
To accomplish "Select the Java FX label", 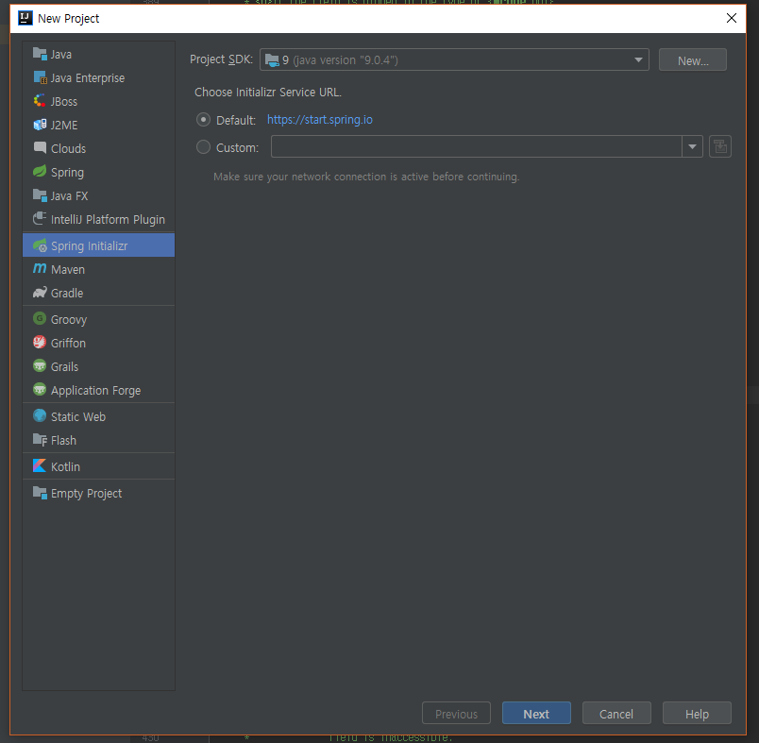I will [x=69, y=196].
